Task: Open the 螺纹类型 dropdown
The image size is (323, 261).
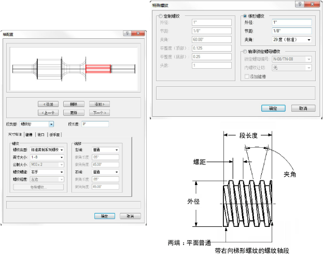Action: click(62, 150)
